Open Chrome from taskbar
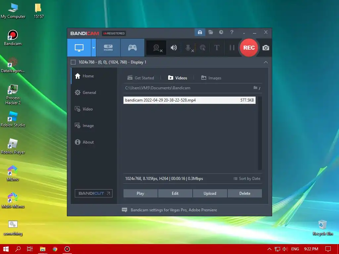 tap(55, 249)
